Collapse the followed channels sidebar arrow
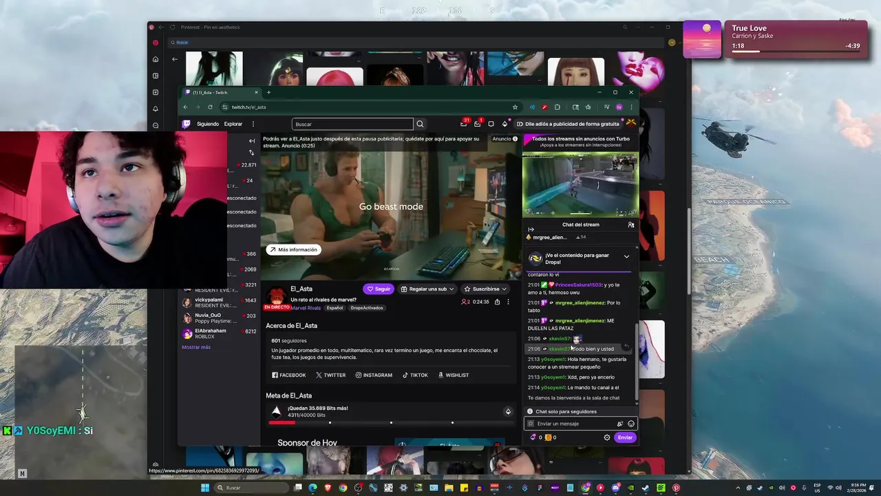The width and height of the screenshot is (881, 496). 251,141
